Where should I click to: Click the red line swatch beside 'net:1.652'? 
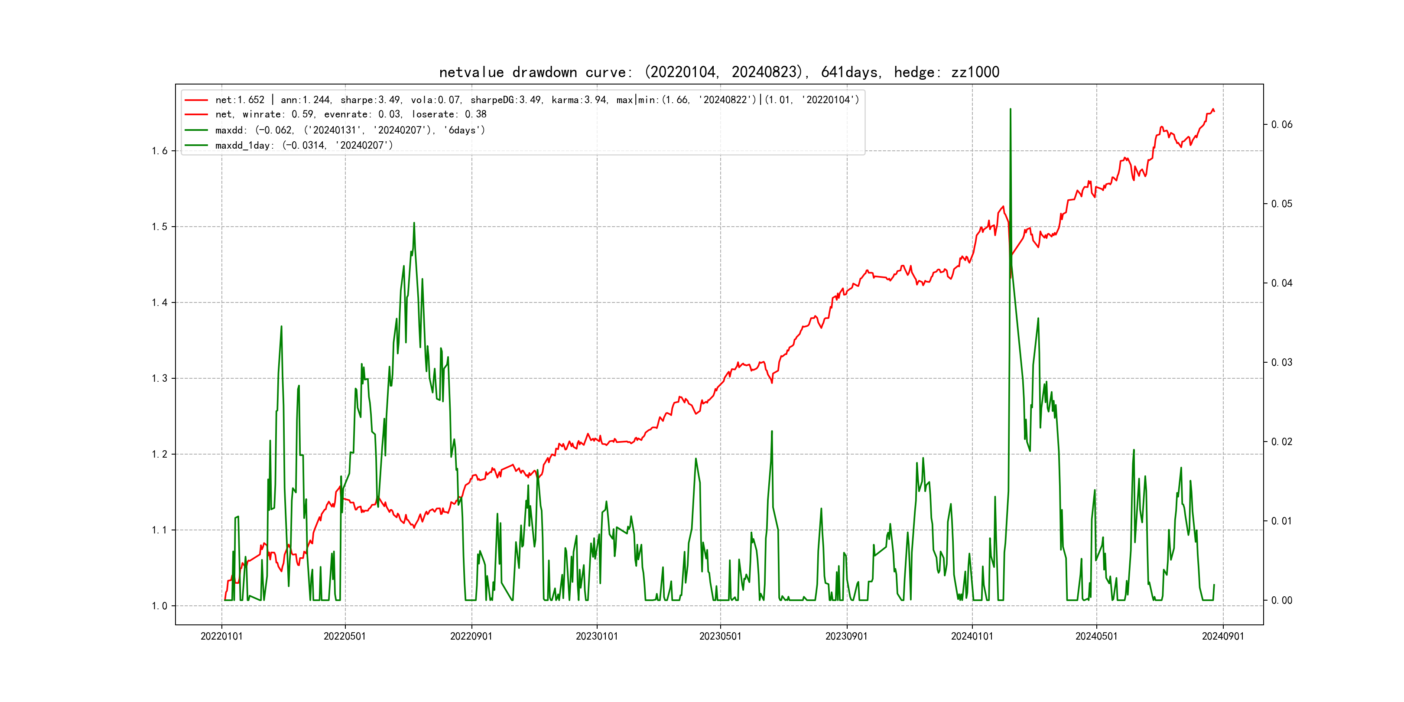[196, 100]
